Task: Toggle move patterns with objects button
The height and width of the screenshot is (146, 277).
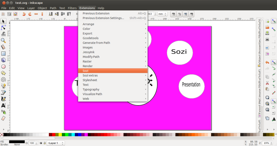Action: [191, 14]
